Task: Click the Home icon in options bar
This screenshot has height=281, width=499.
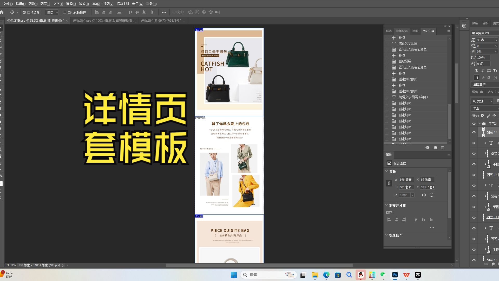Action: 2,12
